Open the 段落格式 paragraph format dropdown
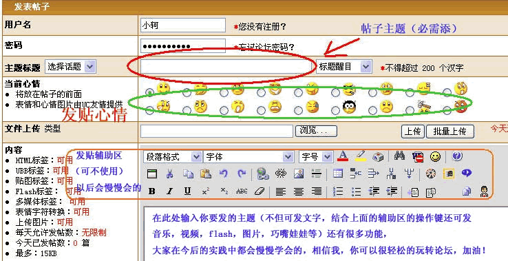The image size is (508, 261). pos(172,157)
